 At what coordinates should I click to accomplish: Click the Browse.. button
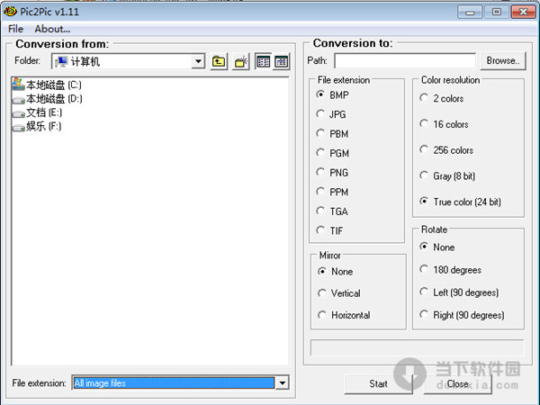click(x=503, y=60)
